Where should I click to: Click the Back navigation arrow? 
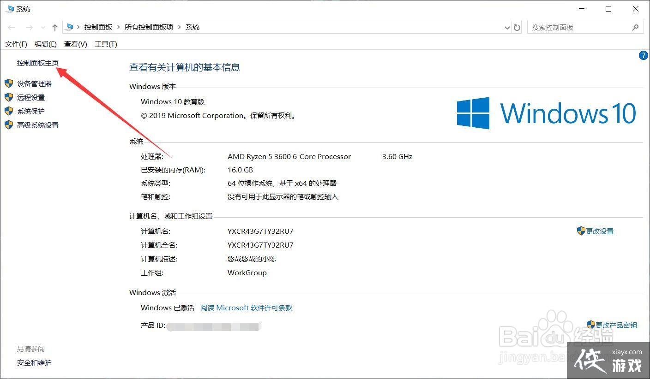pos(12,28)
